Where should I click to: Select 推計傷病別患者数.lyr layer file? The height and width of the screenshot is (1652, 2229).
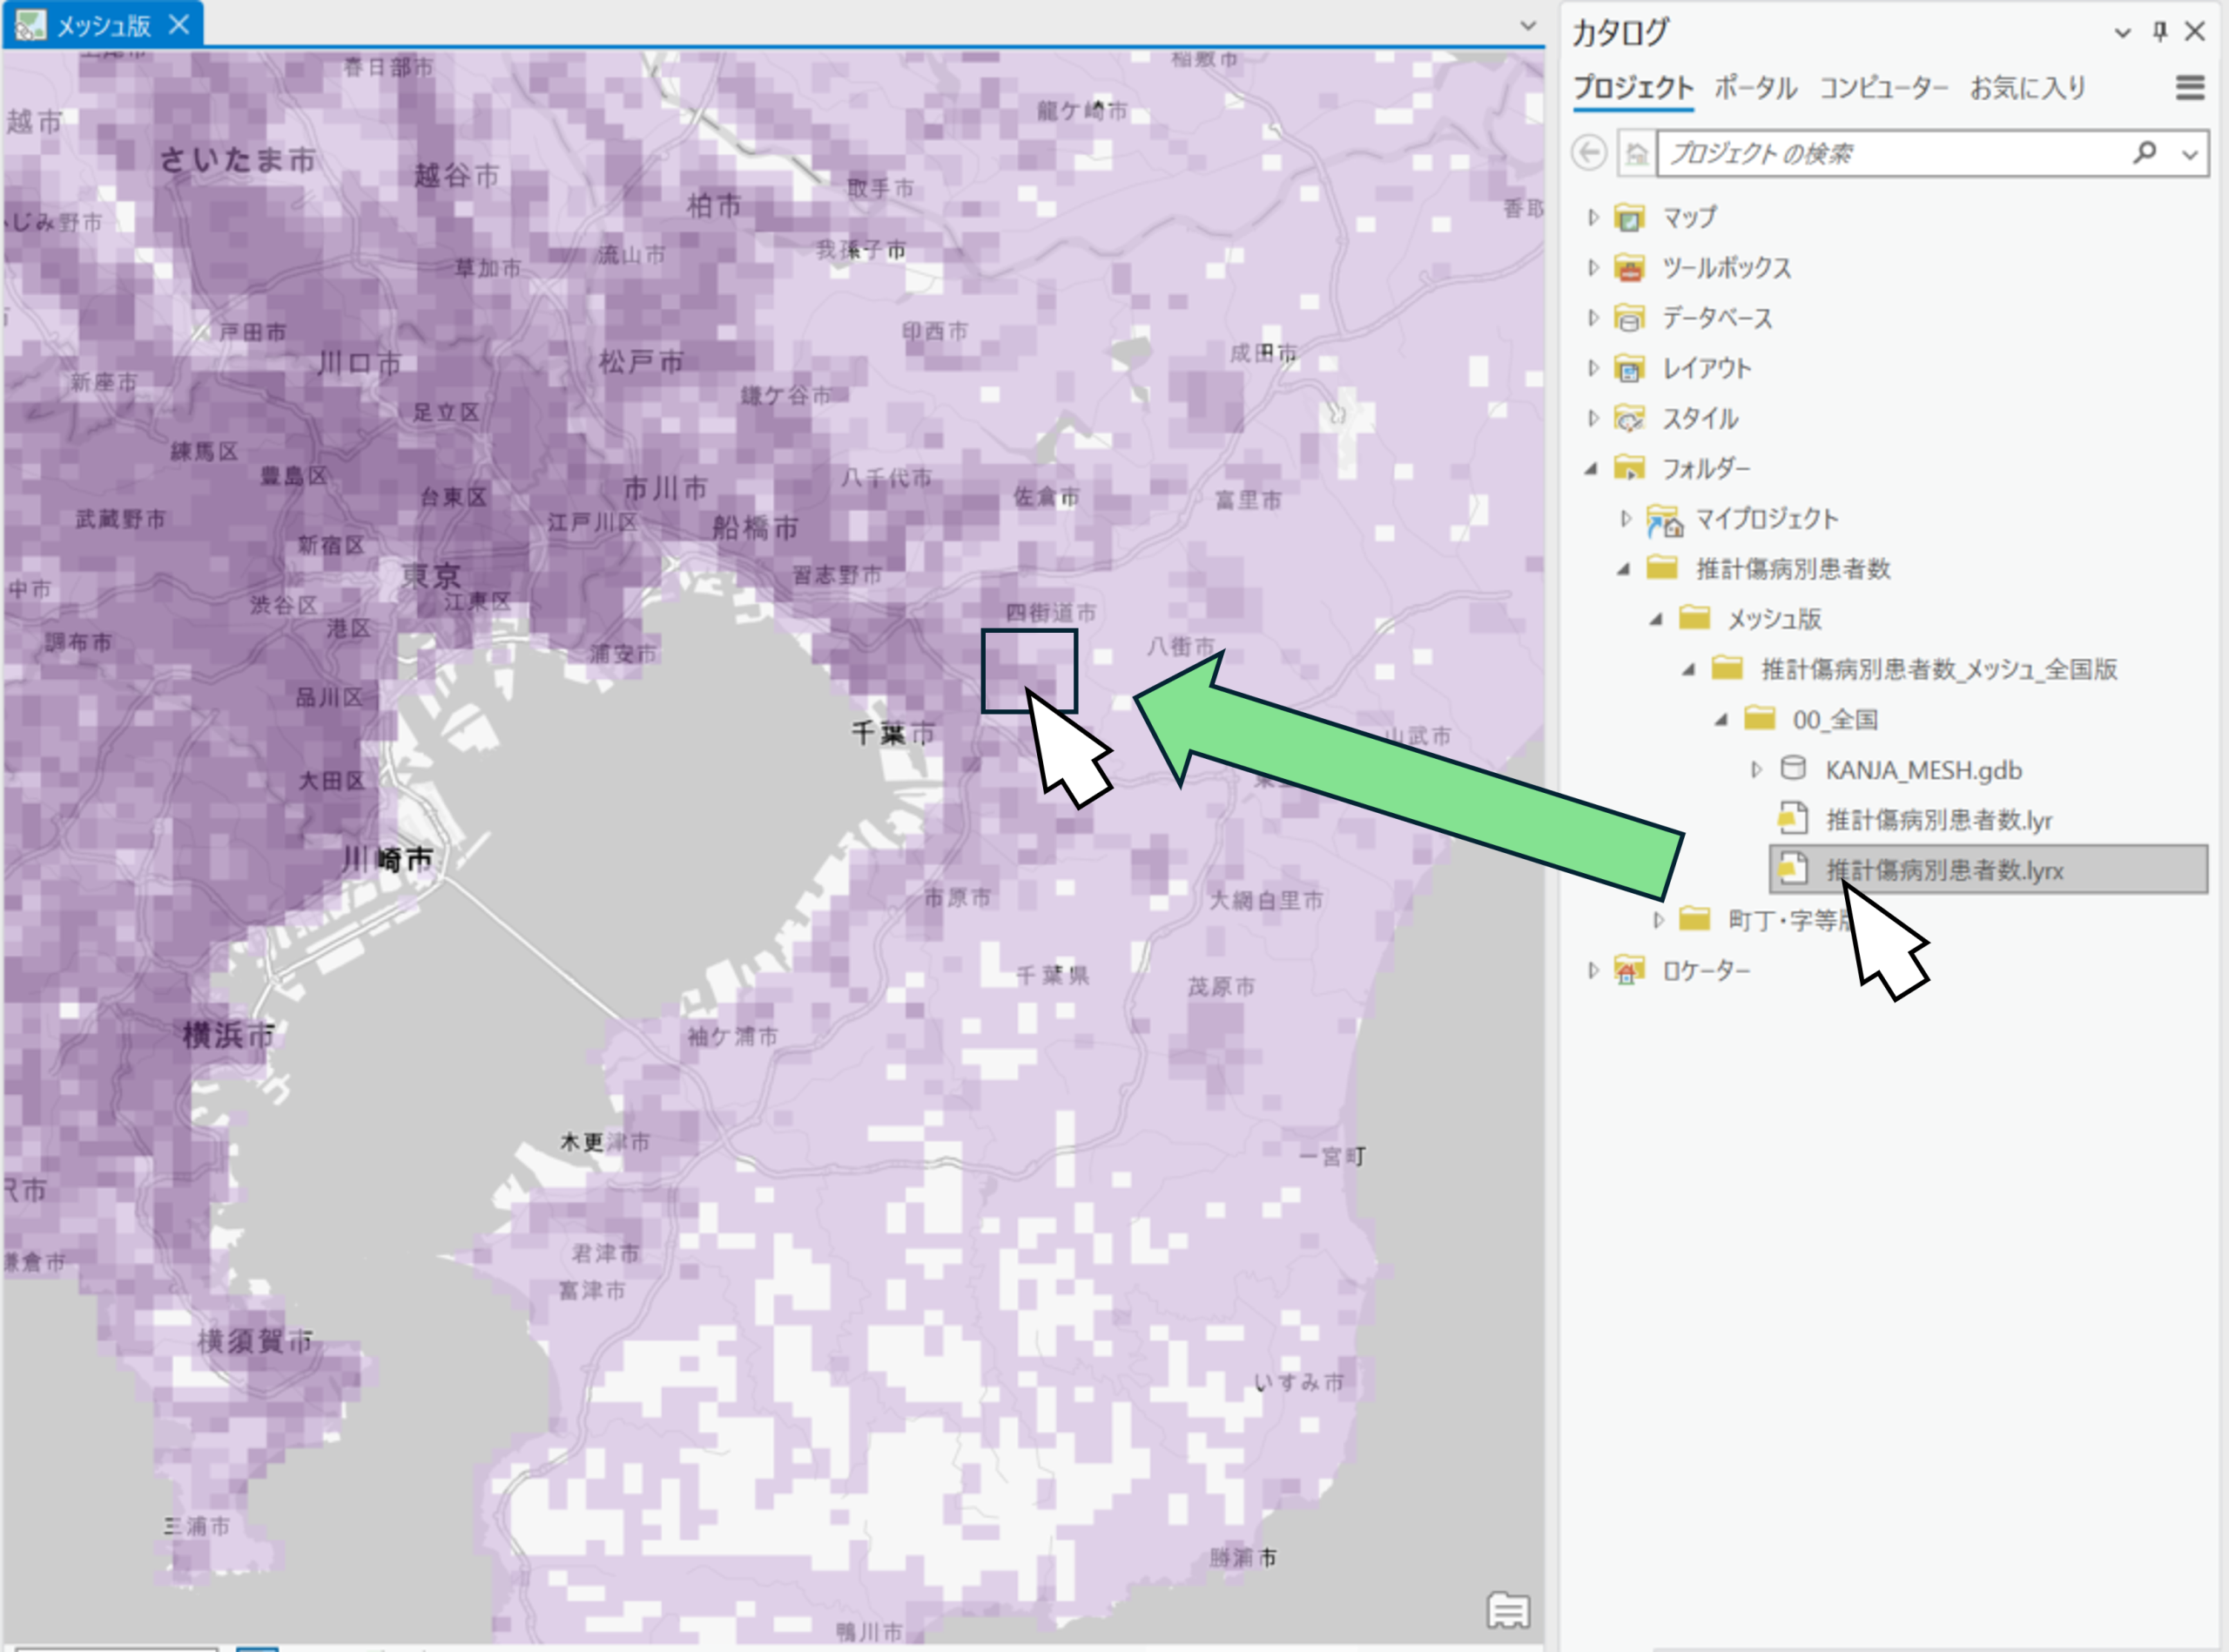point(1938,820)
